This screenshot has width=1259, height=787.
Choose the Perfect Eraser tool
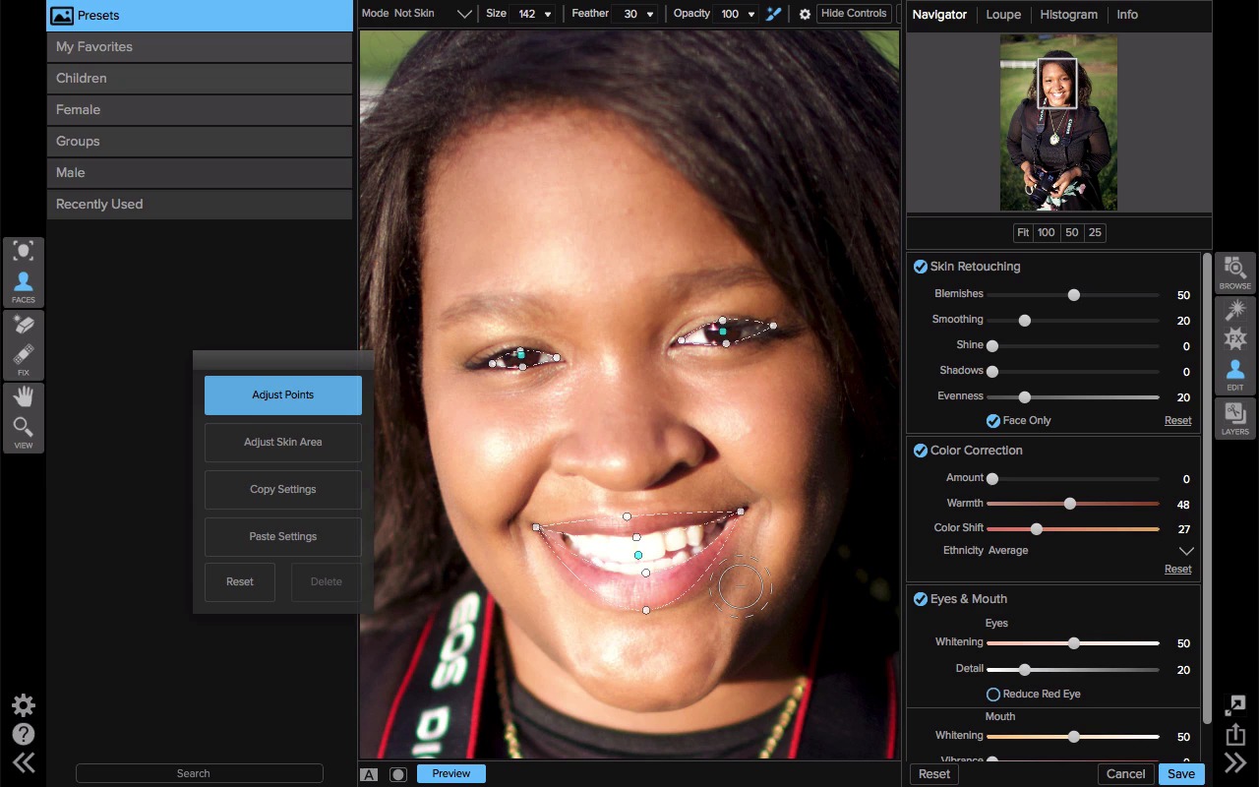[x=24, y=323]
